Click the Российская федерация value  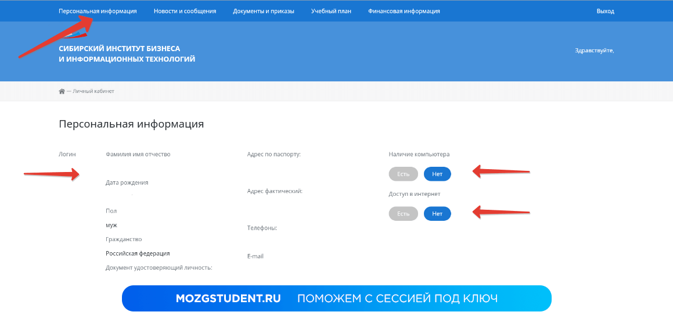[138, 253]
